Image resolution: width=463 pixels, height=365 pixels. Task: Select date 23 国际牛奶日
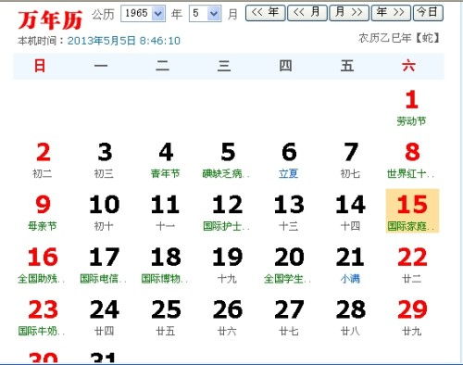43,317
